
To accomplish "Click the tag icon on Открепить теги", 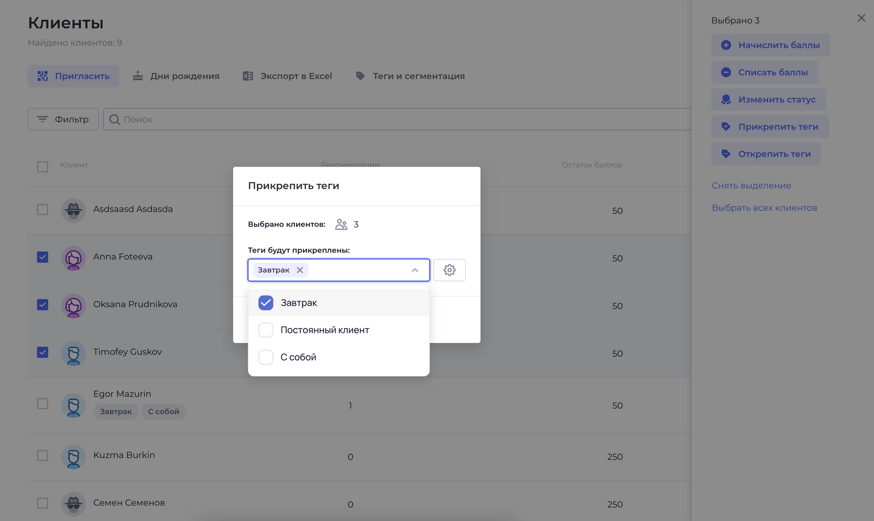I will pyautogui.click(x=726, y=154).
